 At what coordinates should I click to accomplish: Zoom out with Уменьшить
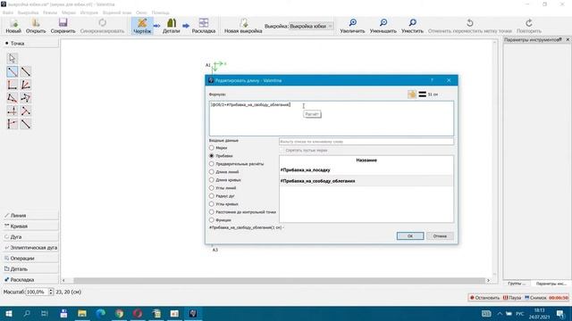[x=383, y=26]
